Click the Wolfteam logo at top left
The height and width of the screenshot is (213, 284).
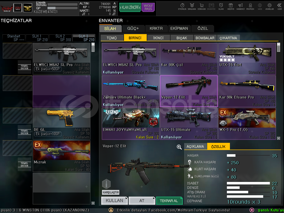(x=7, y=8)
